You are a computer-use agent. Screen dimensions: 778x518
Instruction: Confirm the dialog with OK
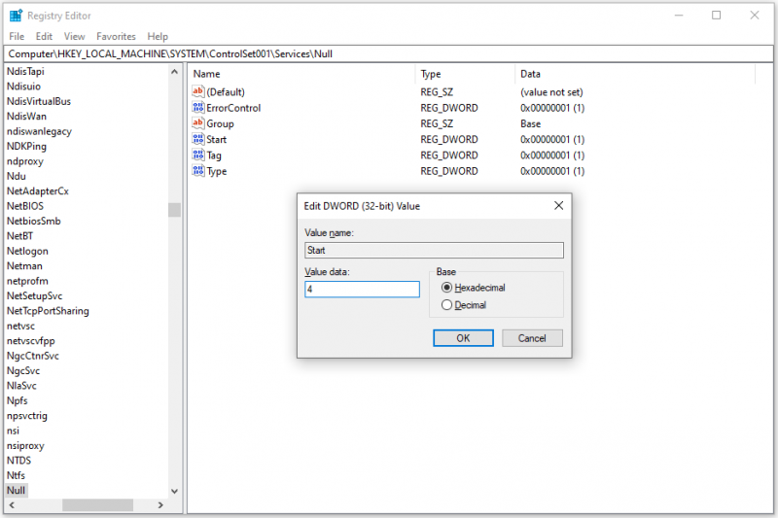pos(463,338)
